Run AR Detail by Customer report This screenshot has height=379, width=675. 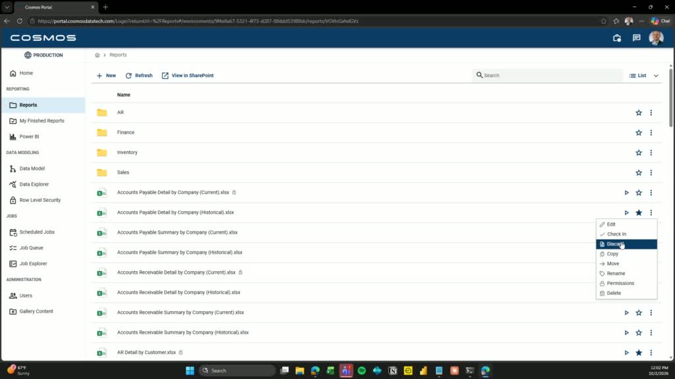coord(627,353)
